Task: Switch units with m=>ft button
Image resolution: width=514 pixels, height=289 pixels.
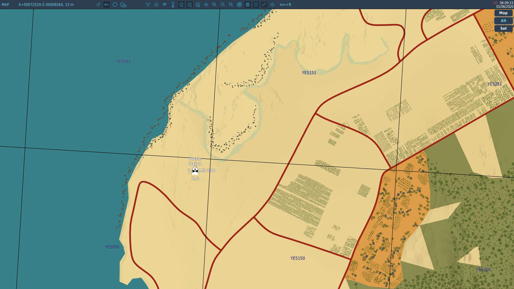Action: tap(285, 5)
